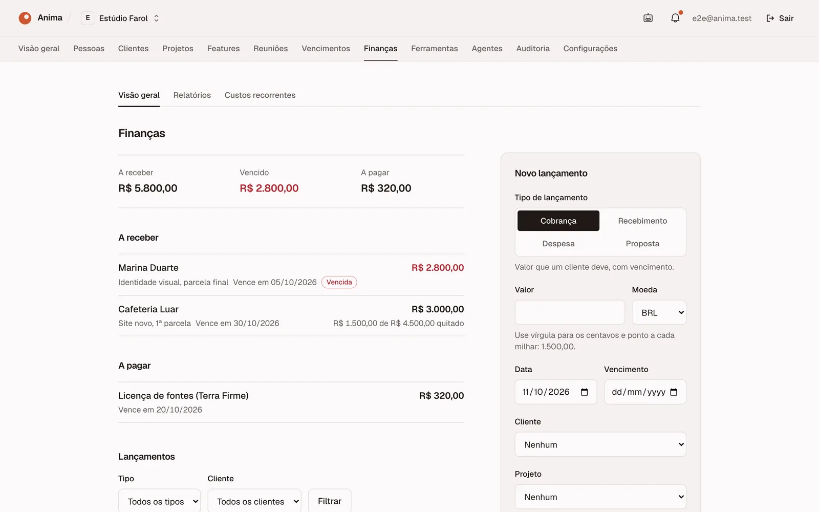Viewport: 819px width, 512px height.
Task: Select the Visão geral sub-tab under Finanças
Action: pos(139,95)
